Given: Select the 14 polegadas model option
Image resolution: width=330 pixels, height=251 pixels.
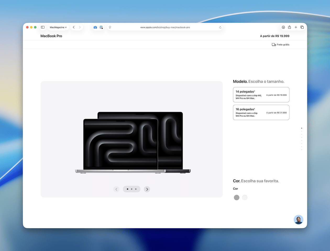Looking at the screenshot, I should point(261,95).
